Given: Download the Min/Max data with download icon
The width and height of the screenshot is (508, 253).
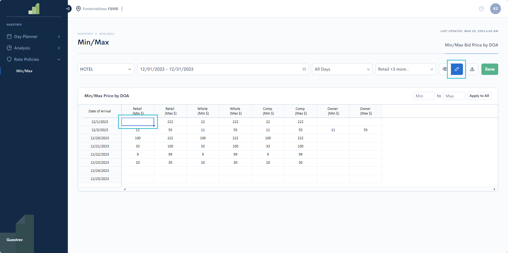Looking at the screenshot, I should 472,69.
